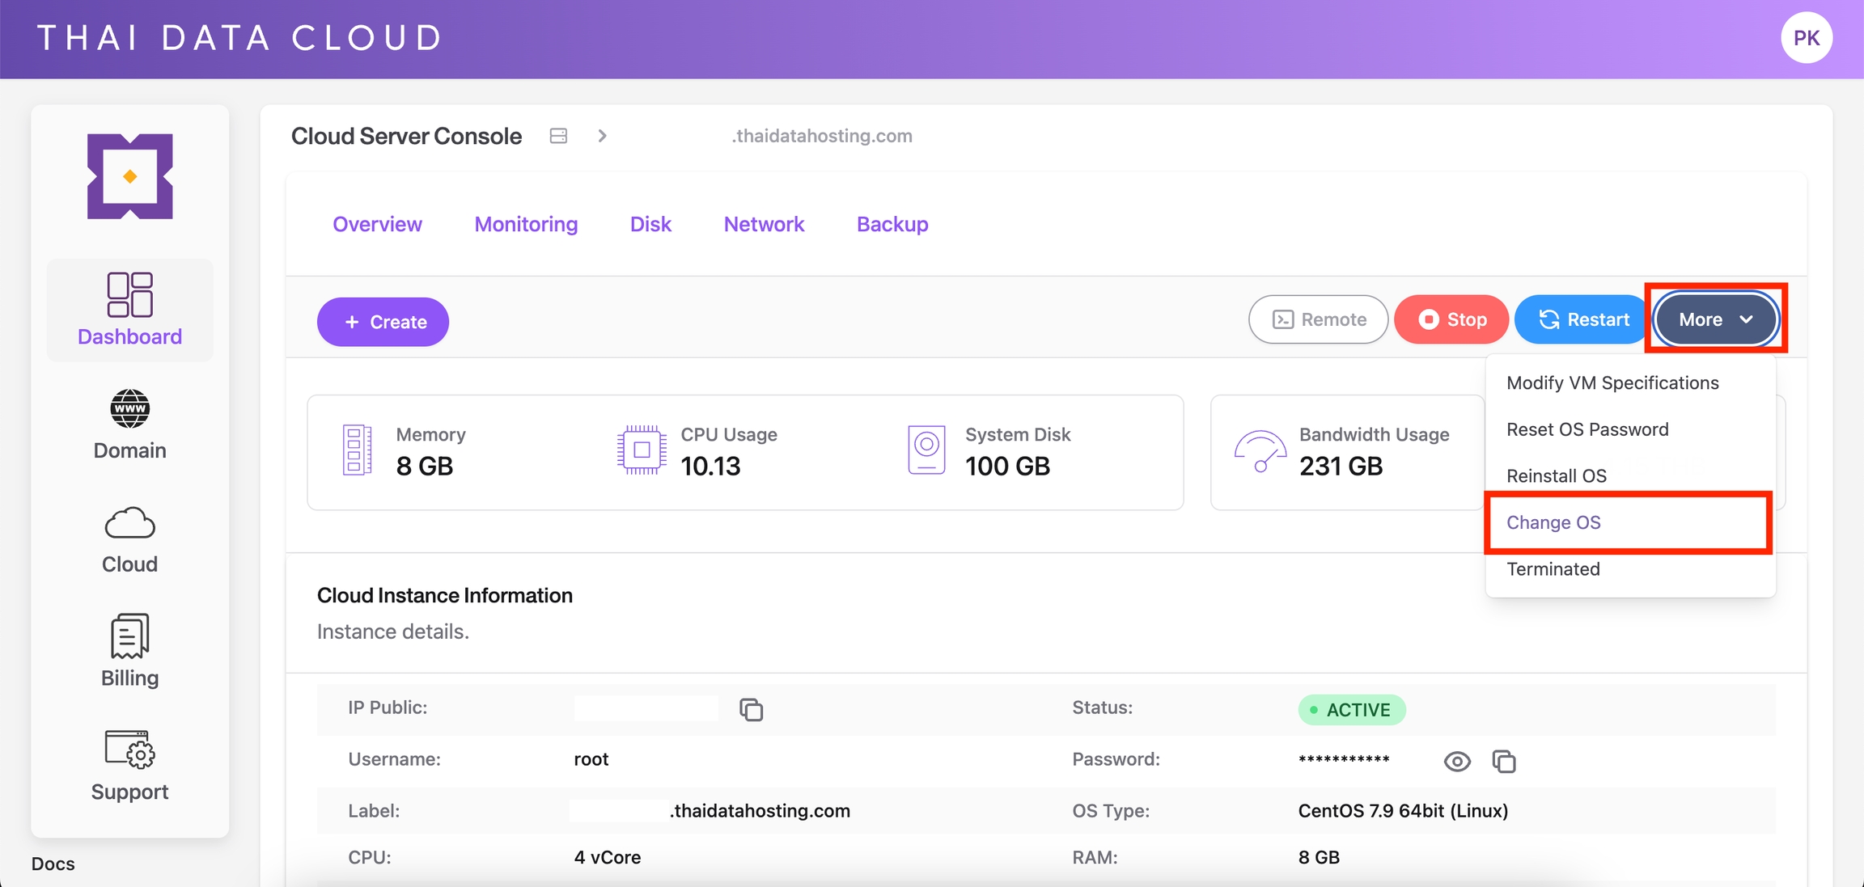Choose Reset OS Password option
Image resolution: width=1864 pixels, height=887 pixels.
[1587, 429]
